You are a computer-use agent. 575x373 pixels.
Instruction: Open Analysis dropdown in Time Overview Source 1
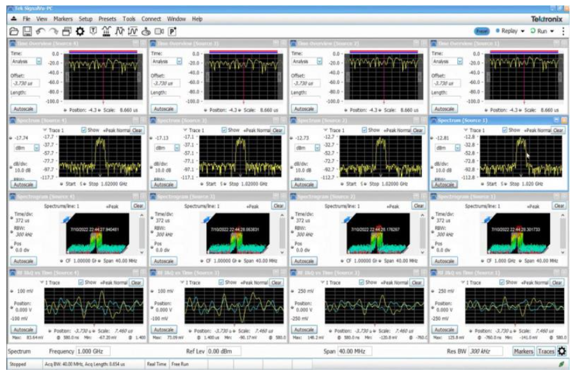(460, 62)
